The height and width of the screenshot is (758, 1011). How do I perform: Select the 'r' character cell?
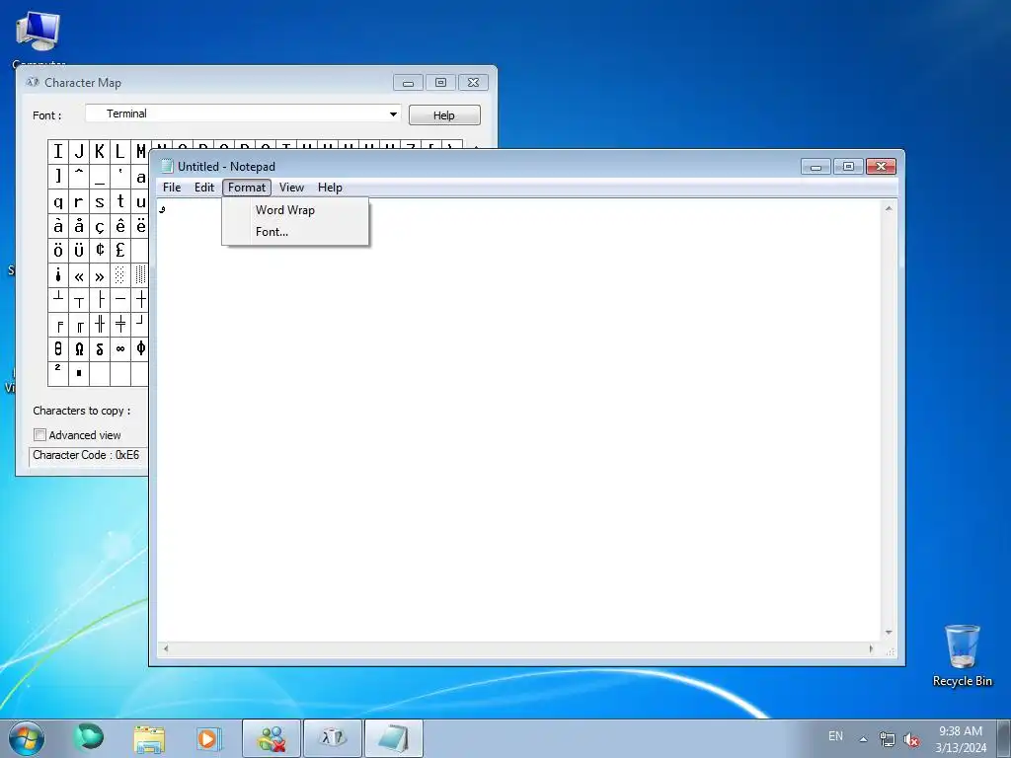pos(79,201)
